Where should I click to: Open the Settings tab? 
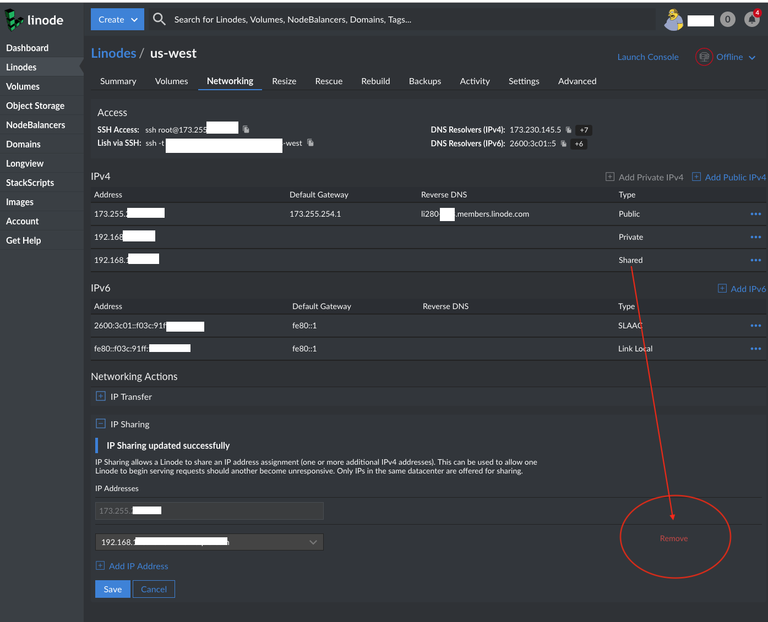pos(524,81)
